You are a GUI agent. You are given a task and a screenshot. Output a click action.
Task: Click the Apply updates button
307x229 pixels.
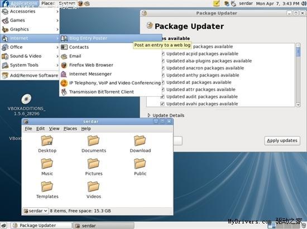pyautogui.click(x=282, y=141)
